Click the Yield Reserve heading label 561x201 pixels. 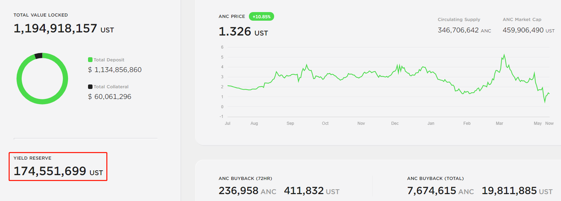[x=32, y=158]
